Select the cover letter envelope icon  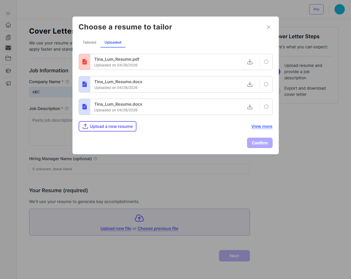tap(8, 48)
